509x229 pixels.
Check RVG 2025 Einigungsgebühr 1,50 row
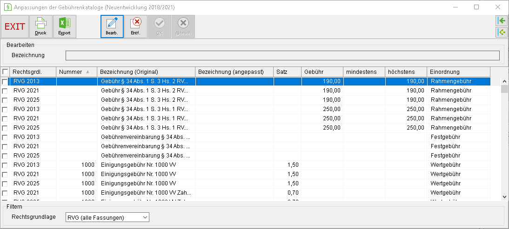pyautogui.click(x=5, y=184)
